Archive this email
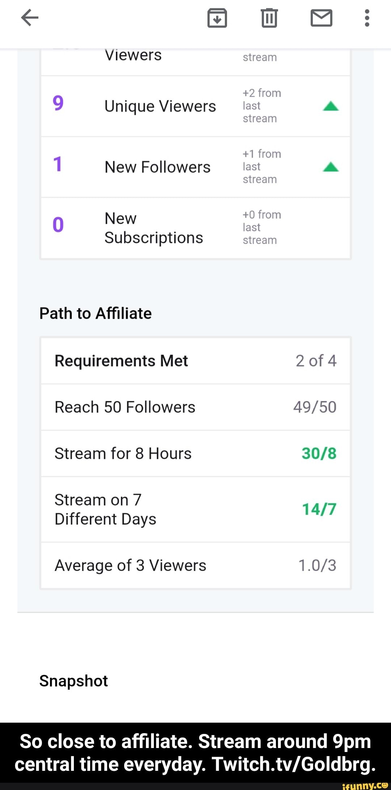This screenshot has height=790, width=391. click(x=217, y=18)
